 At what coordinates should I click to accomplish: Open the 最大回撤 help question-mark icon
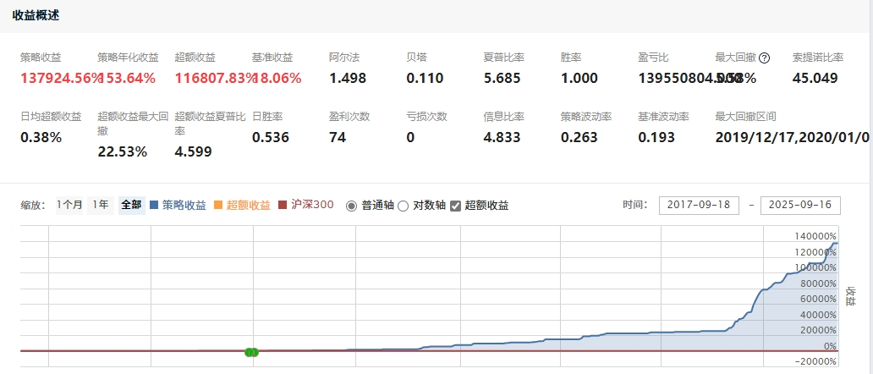pyautogui.click(x=765, y=58)
